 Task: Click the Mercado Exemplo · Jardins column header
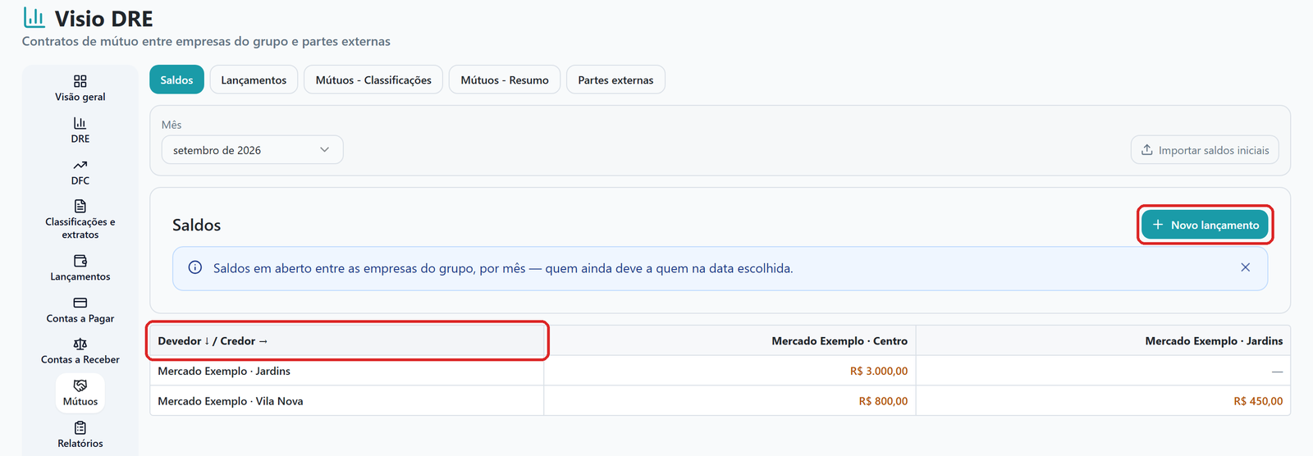(1103, 340)
